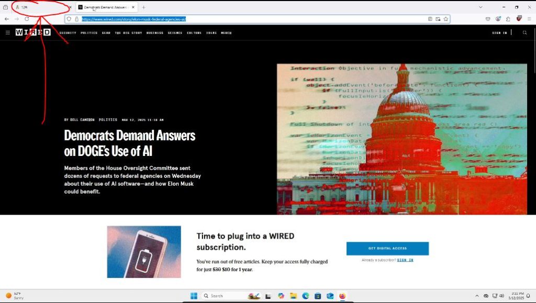This screenshot has width=536, height=303.
Task: Select the Democrats Demand Answers tab
Action: (x=106, y=7)
